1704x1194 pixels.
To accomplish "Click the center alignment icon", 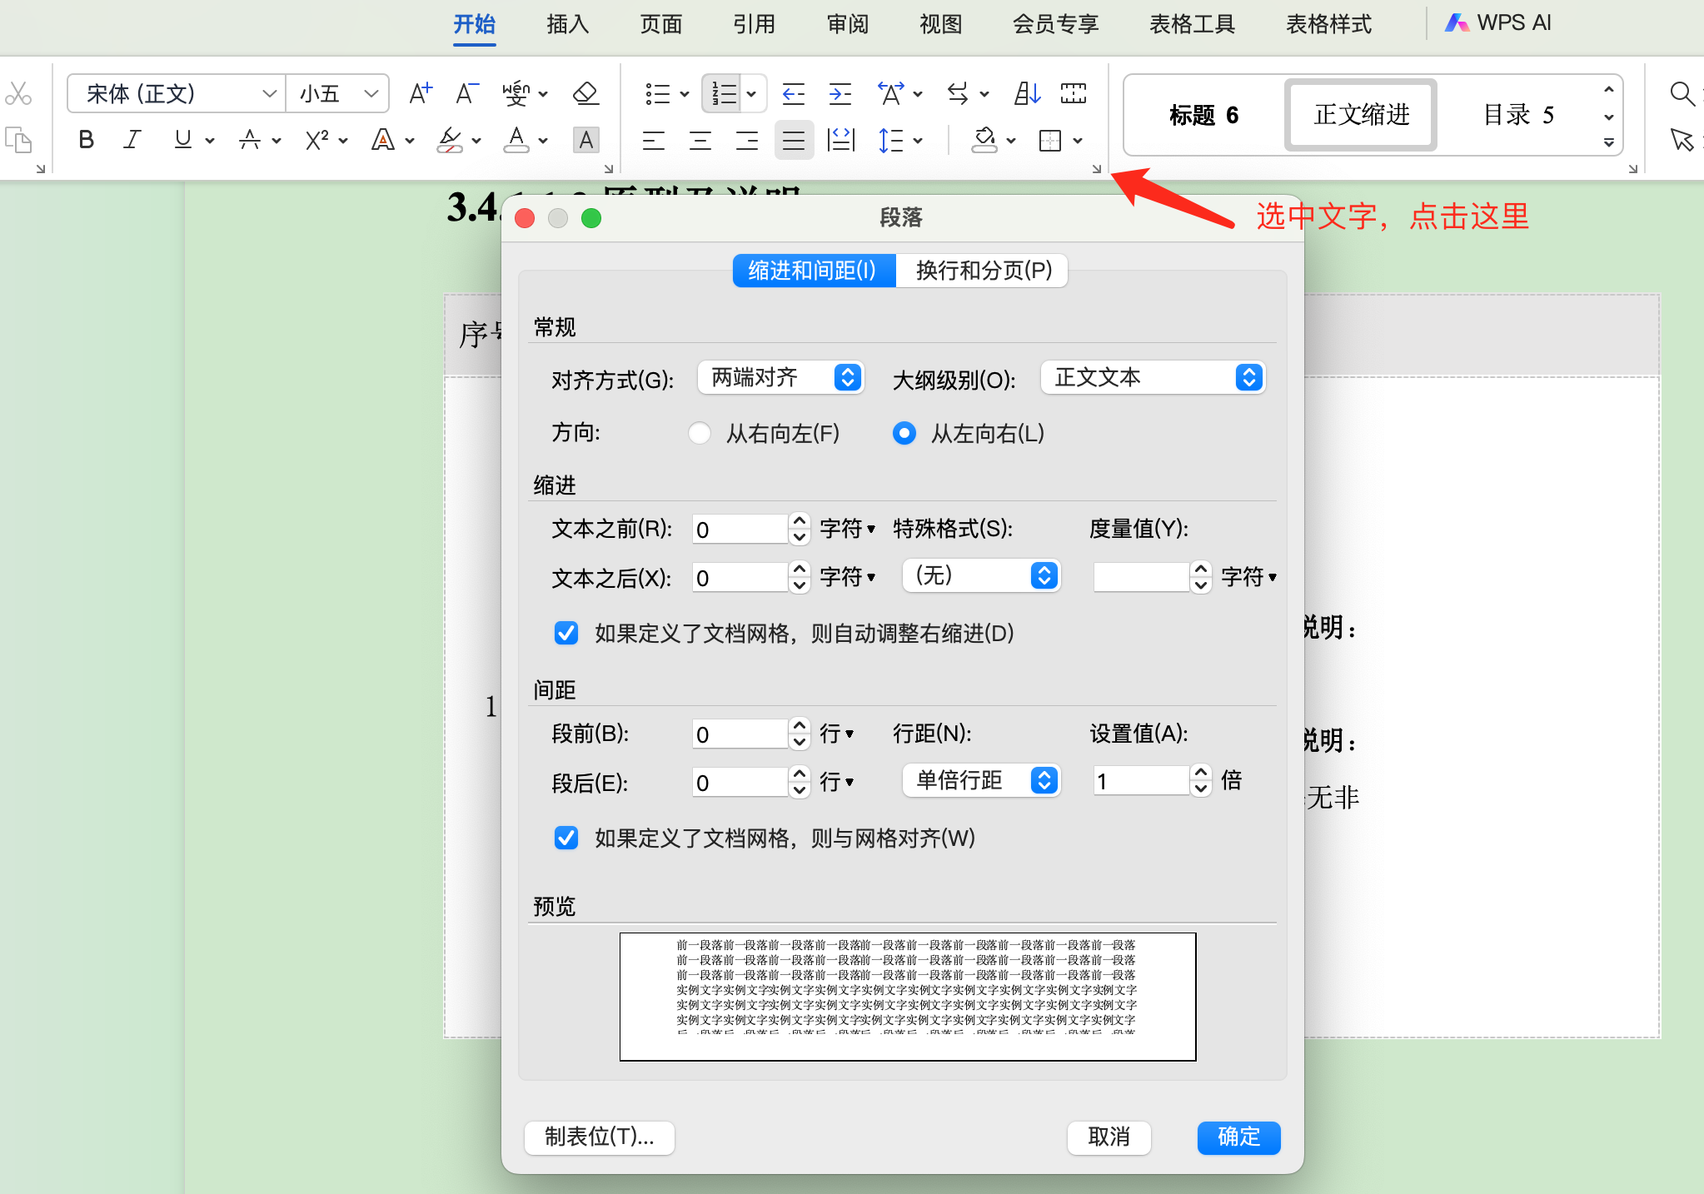I will point(700,141).
